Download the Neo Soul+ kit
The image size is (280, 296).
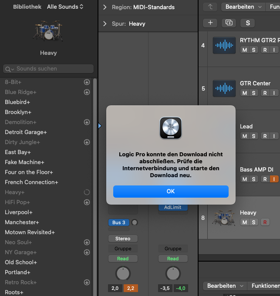(x=87, y=242)
